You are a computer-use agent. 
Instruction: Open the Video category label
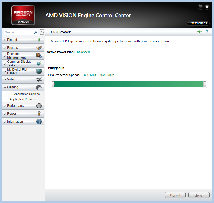coord(11,79)
